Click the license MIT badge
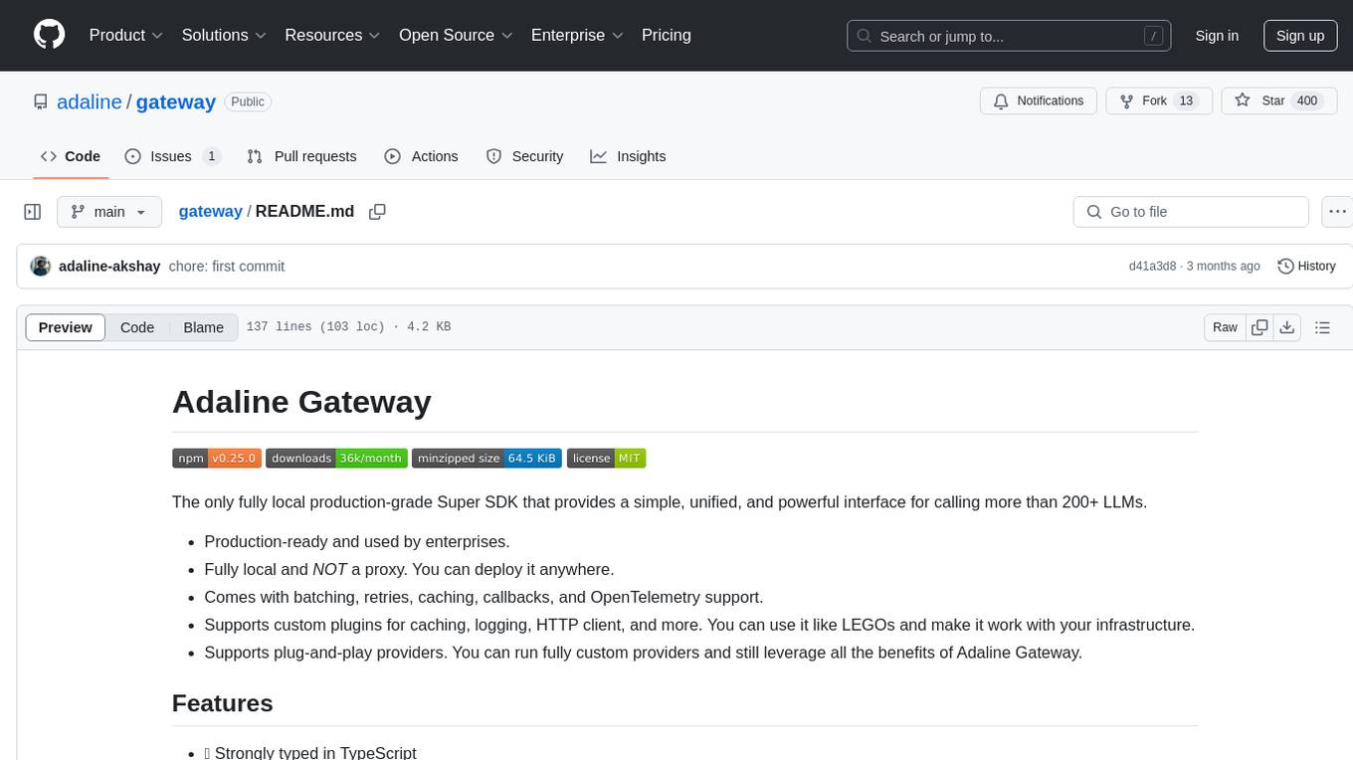The width and height of the screenshot is (1353, 760). [x=607, y=458]
